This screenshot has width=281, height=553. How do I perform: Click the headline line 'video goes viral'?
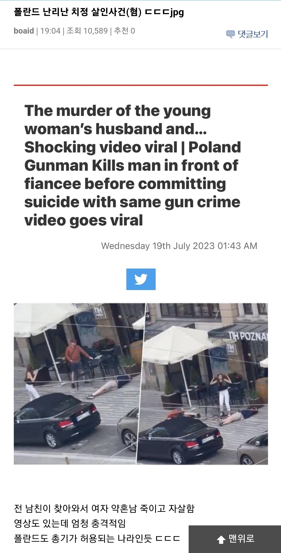tap(84, 221)
